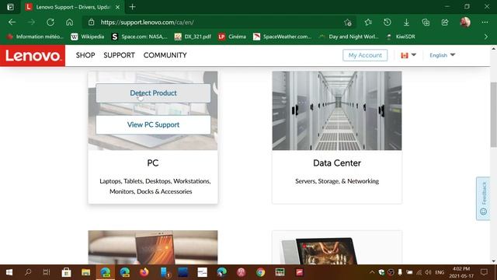Open the Favorites list icon
The height and width of the screenshot is (280, 497).
coord(368,23)
